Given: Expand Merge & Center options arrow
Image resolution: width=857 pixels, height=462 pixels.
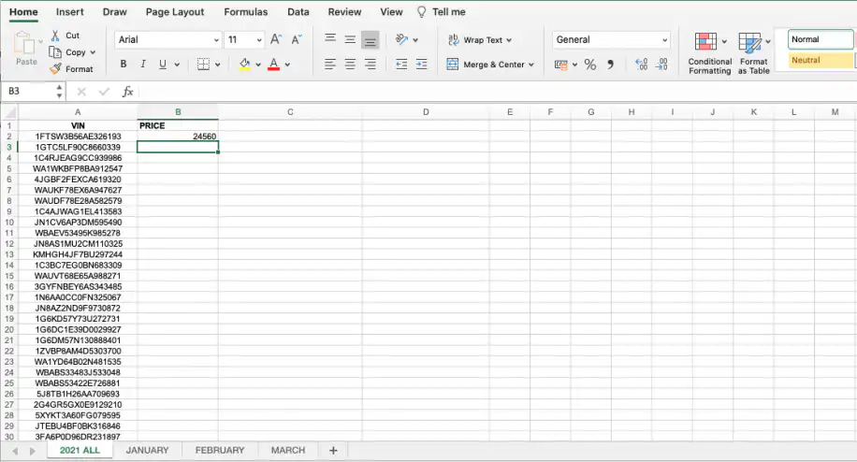Looking at the screenshot, I should point(531,65).
